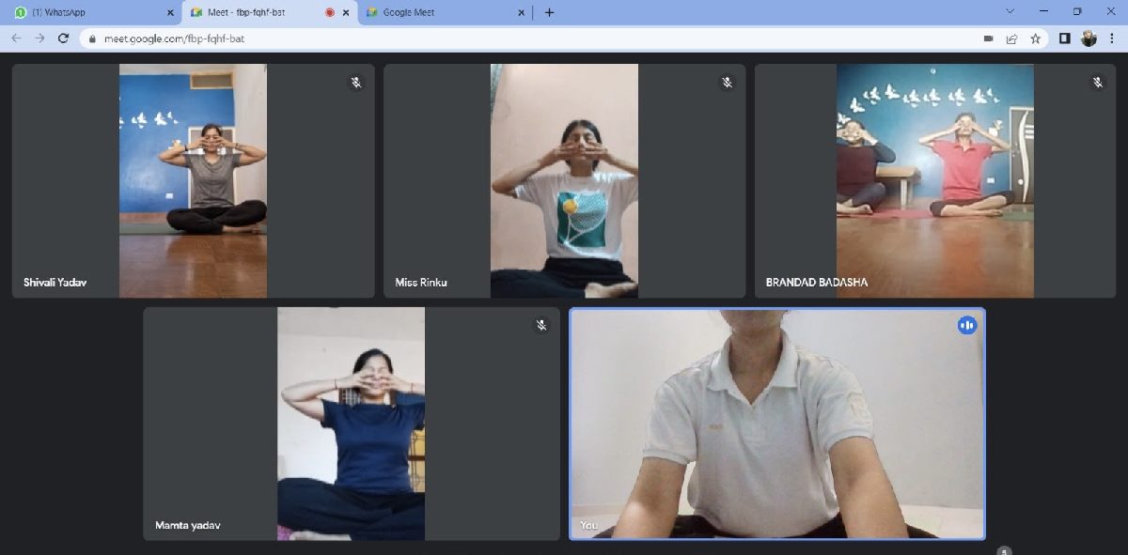Click the name label "Miss Rinku"
This screenshot has height=555, width=1128.
coord(421,282)
